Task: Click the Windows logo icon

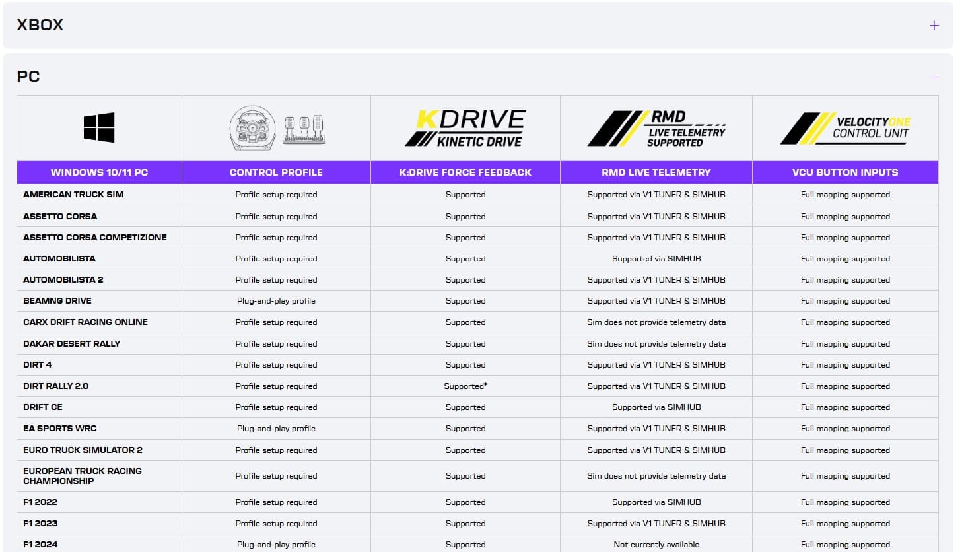Action: click(x=99, y=127)
